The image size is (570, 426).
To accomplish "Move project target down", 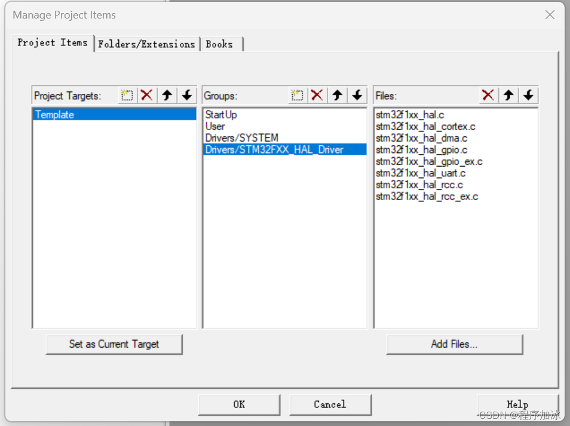I will 187,95.
